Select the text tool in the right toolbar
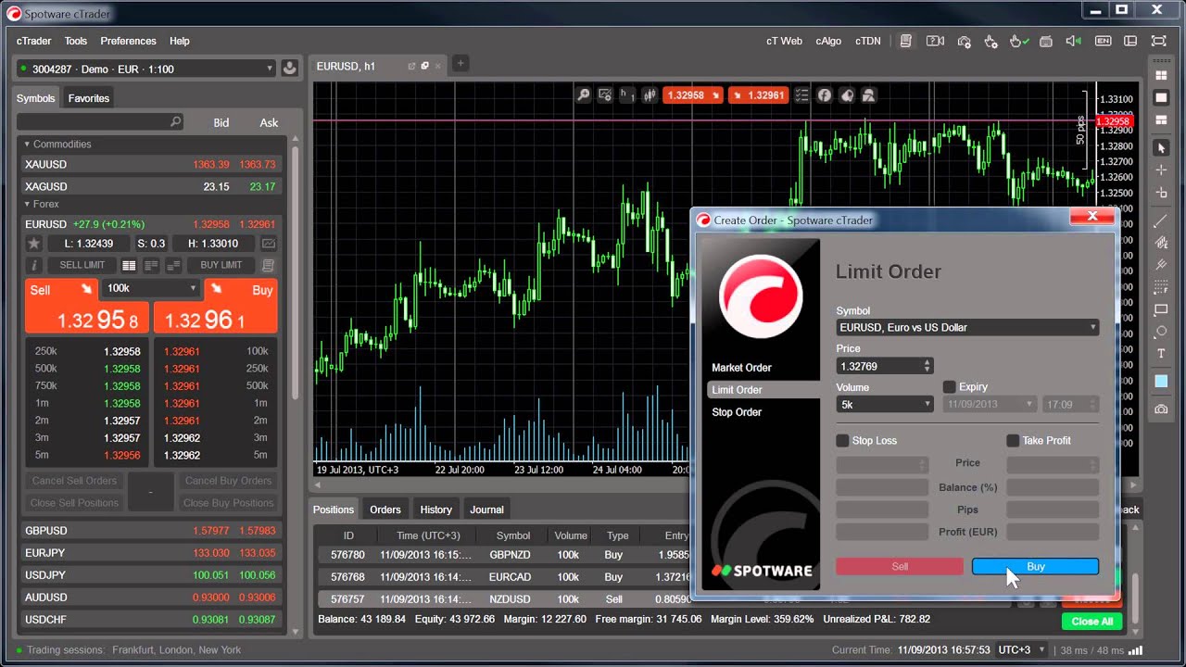Image resolution: width=1186 pixels, height=667 pixels. click(x=1161, y=354)
